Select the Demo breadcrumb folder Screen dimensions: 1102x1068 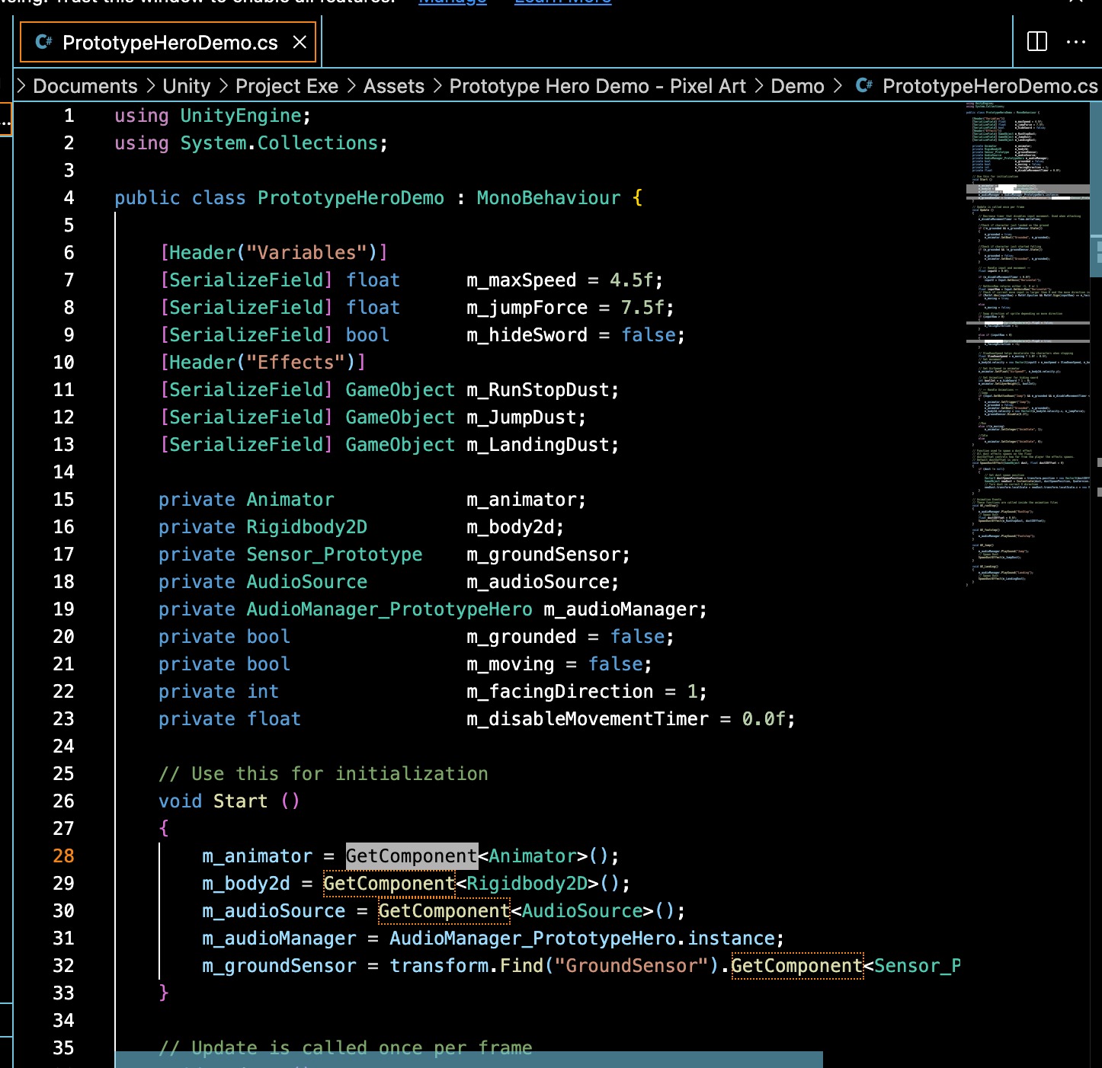(797, 86)
